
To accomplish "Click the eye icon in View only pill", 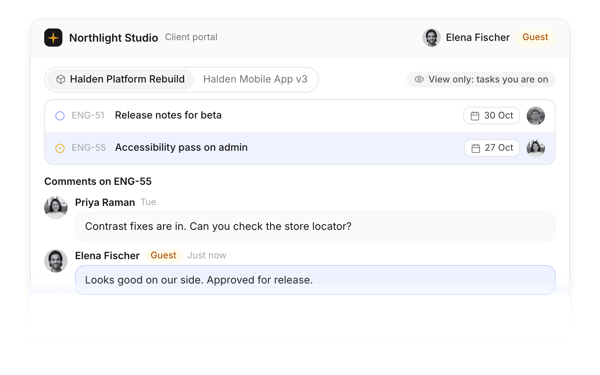I will tap(419, 79).
